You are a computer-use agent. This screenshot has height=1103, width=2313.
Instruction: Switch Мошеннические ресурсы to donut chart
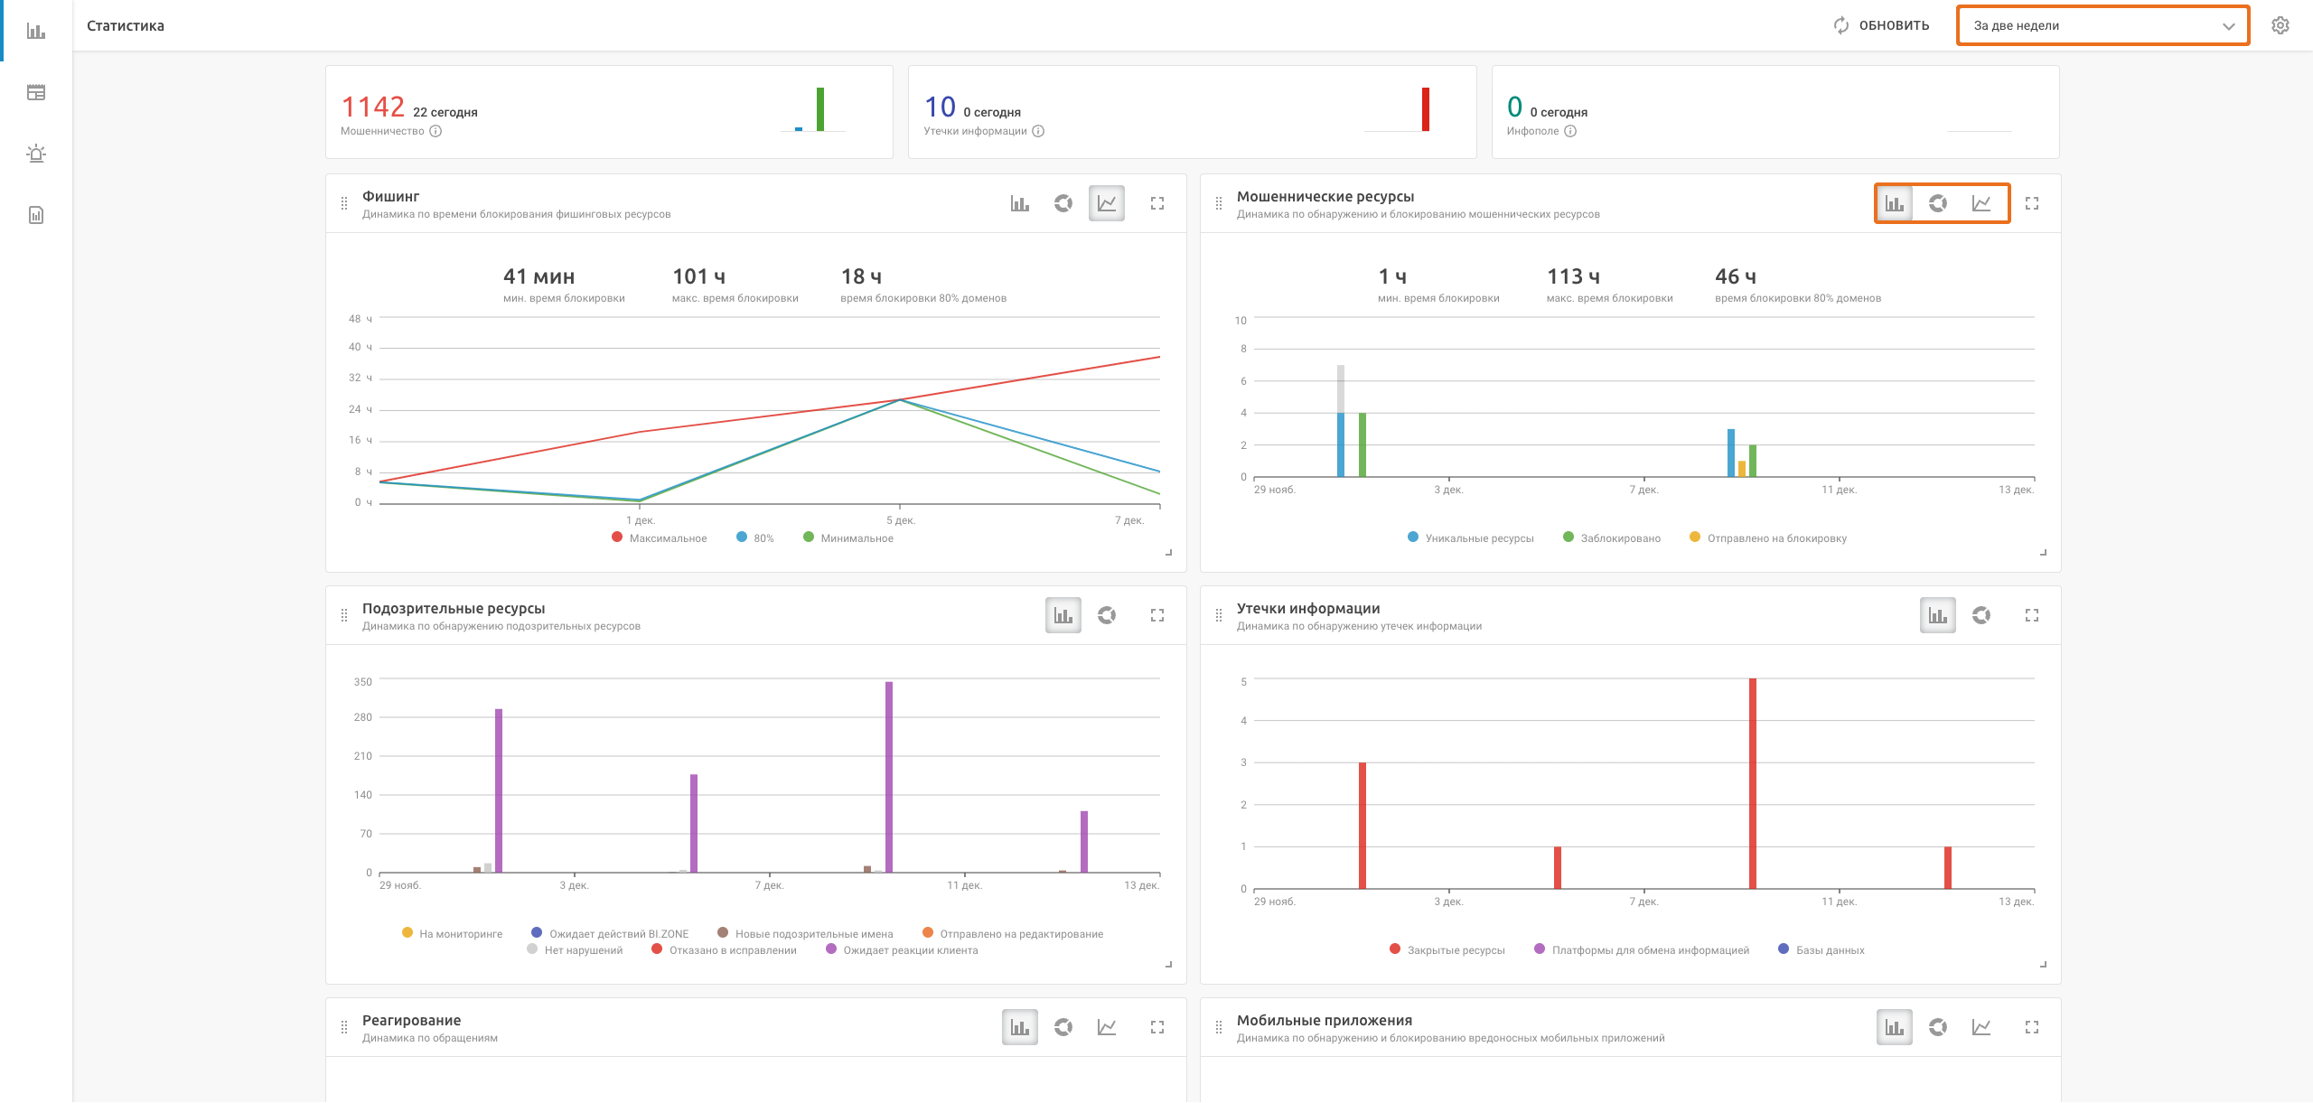(1938, 203)
